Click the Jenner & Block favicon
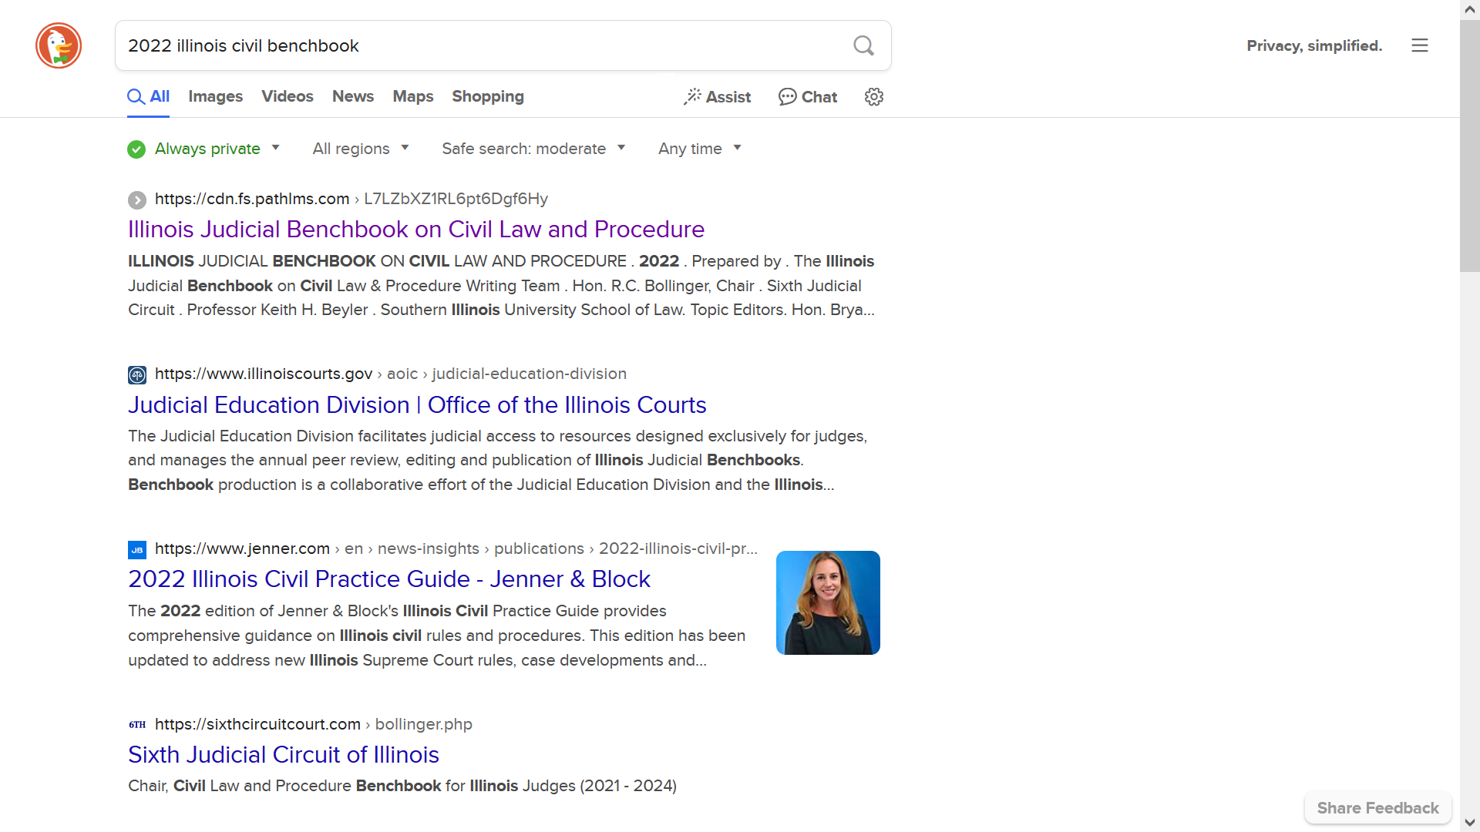Viewport: 1480px width, 832px height. click(136, 550)
